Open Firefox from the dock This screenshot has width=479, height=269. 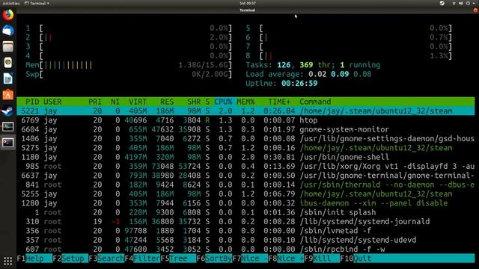click(8, 14)
